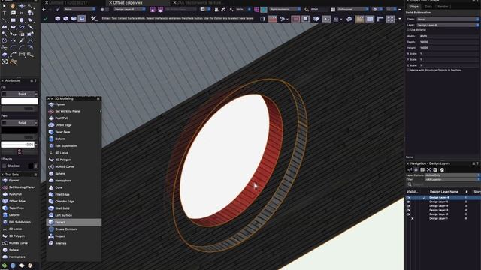Select Fillet Edge in the 3D Modeling palette
Image resolution: width=481 pixels, height=270 pixels.
coord(74,195)
